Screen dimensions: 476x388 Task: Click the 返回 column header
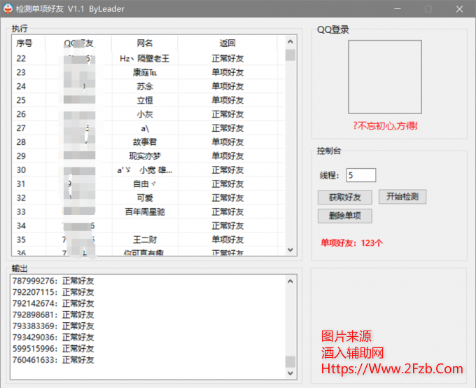click(x=227, y=43)
